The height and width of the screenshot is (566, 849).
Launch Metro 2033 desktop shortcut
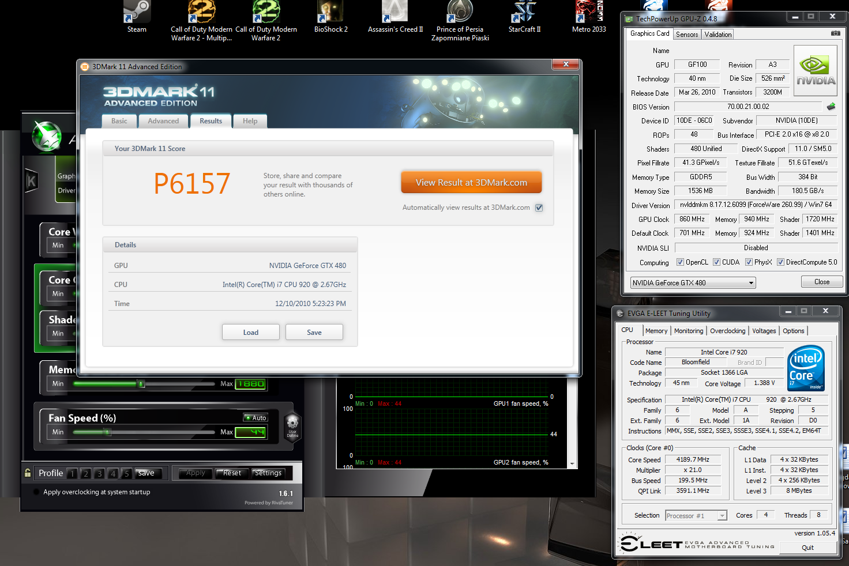[x=589, y=17]
